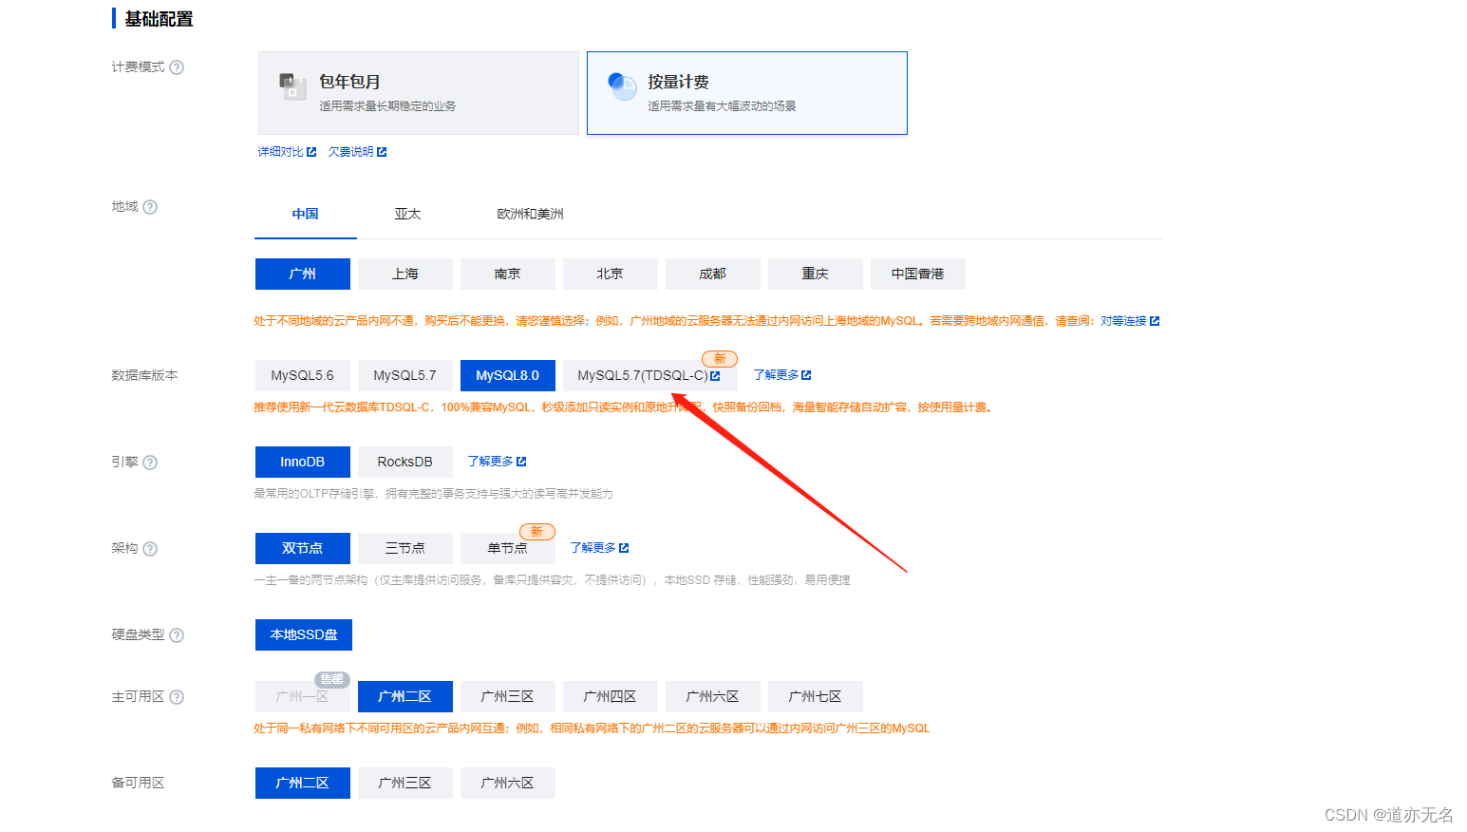Choose 广州 region
This screenshot has width=1467, height=832.
click(x=303, y=274)
